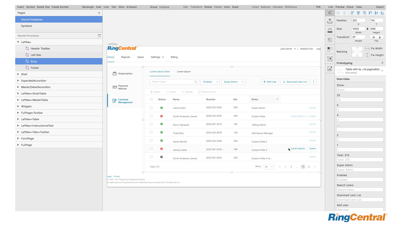
Task: Select the Symbols page
Action: click(x=26, y=26)
